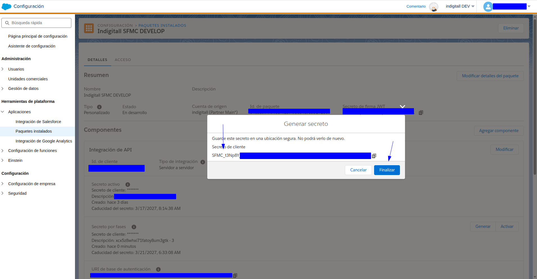This screenshot has width=537, height=279.
Task: Select Integración de Salesforce menu item
Action: (x=38, y=122)
